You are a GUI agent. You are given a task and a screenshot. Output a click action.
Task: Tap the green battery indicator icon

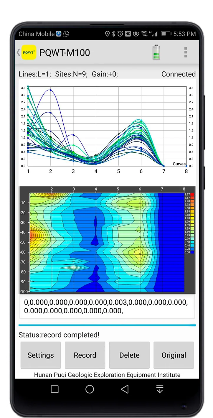pyautogui.click(x=156, y=52)
